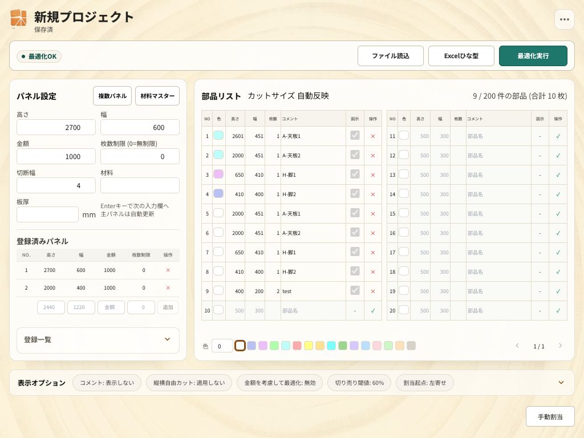Screen dimensions: 584x438
Task: Run optimization with 最適化実行 button
Action: [x=533, y=56]
